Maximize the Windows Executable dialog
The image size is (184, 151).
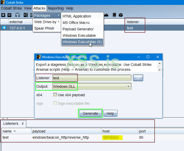pos(148,57)
